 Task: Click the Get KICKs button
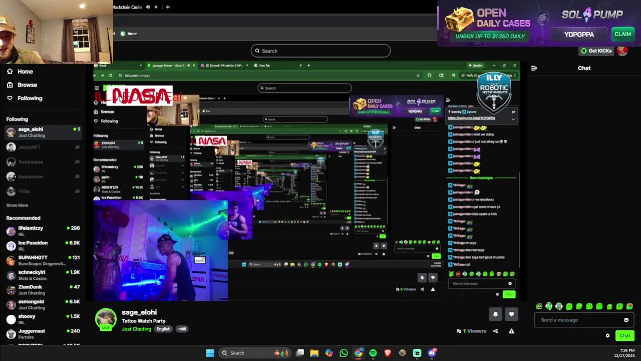596,51
